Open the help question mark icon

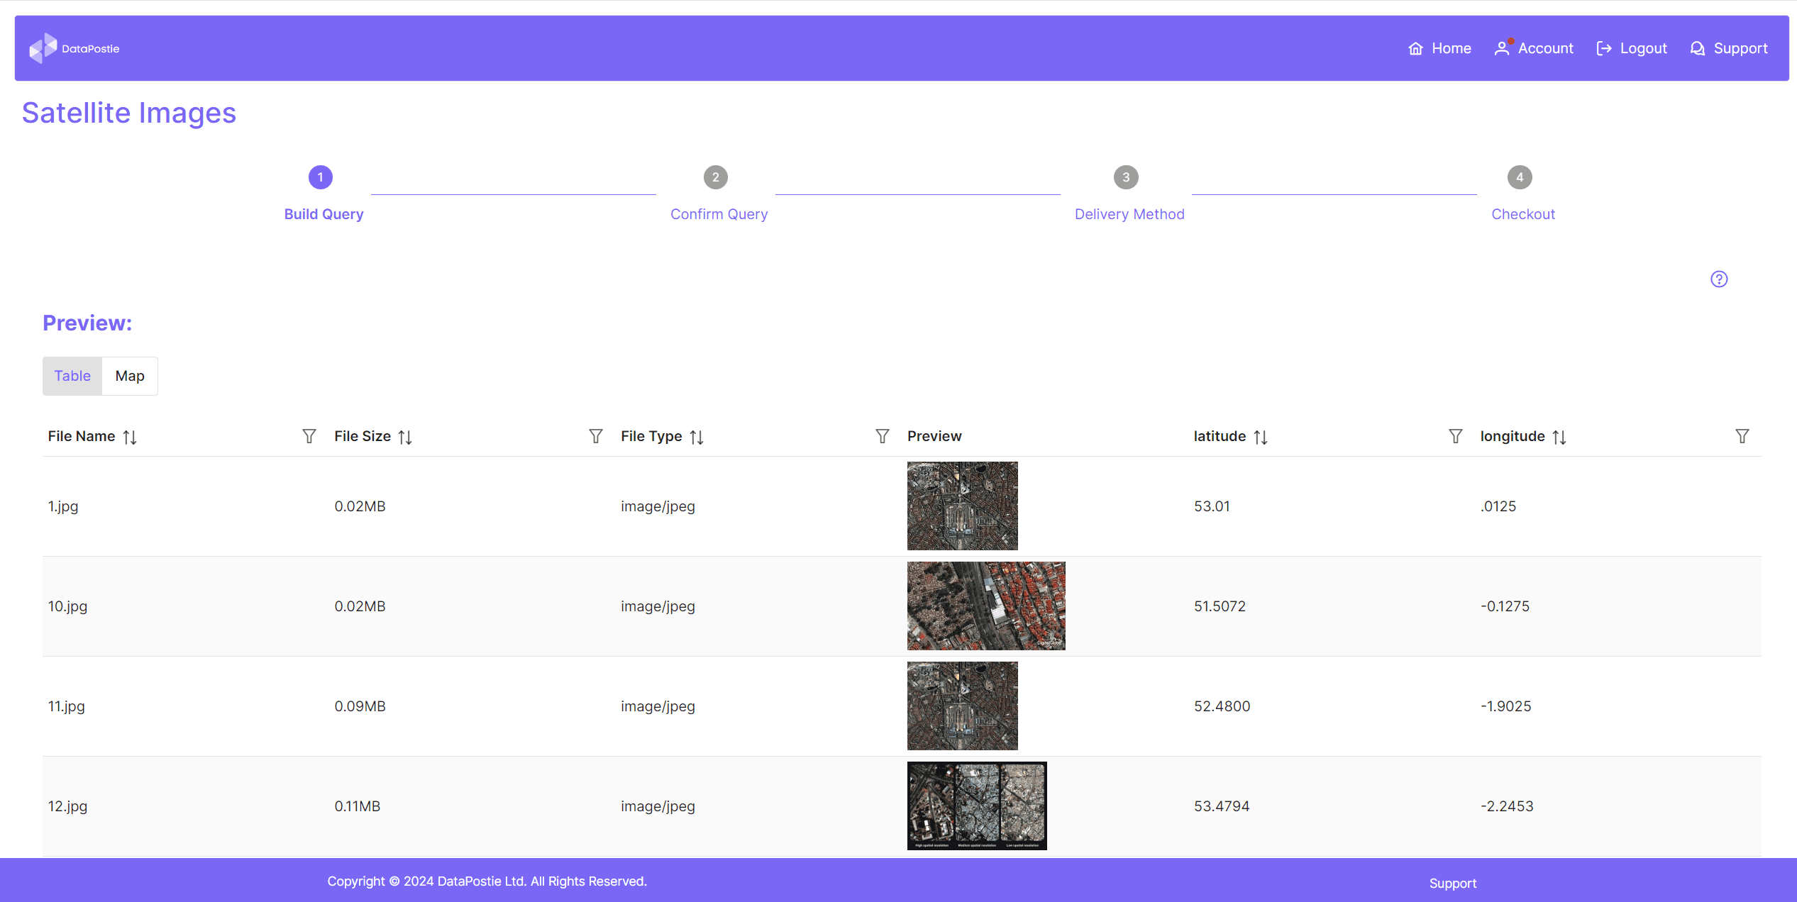click(x=1718, y=279)
